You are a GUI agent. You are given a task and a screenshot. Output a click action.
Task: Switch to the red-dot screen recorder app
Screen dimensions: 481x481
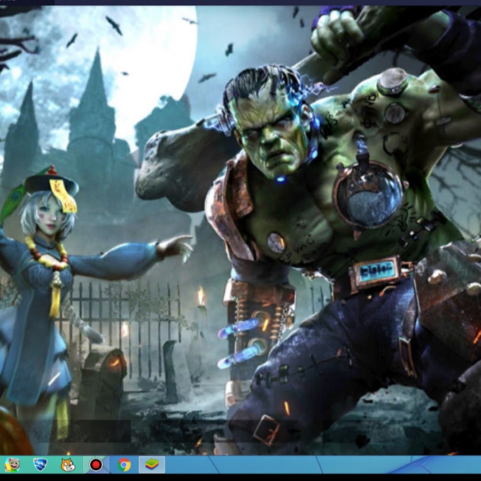(x=96, y=465)
